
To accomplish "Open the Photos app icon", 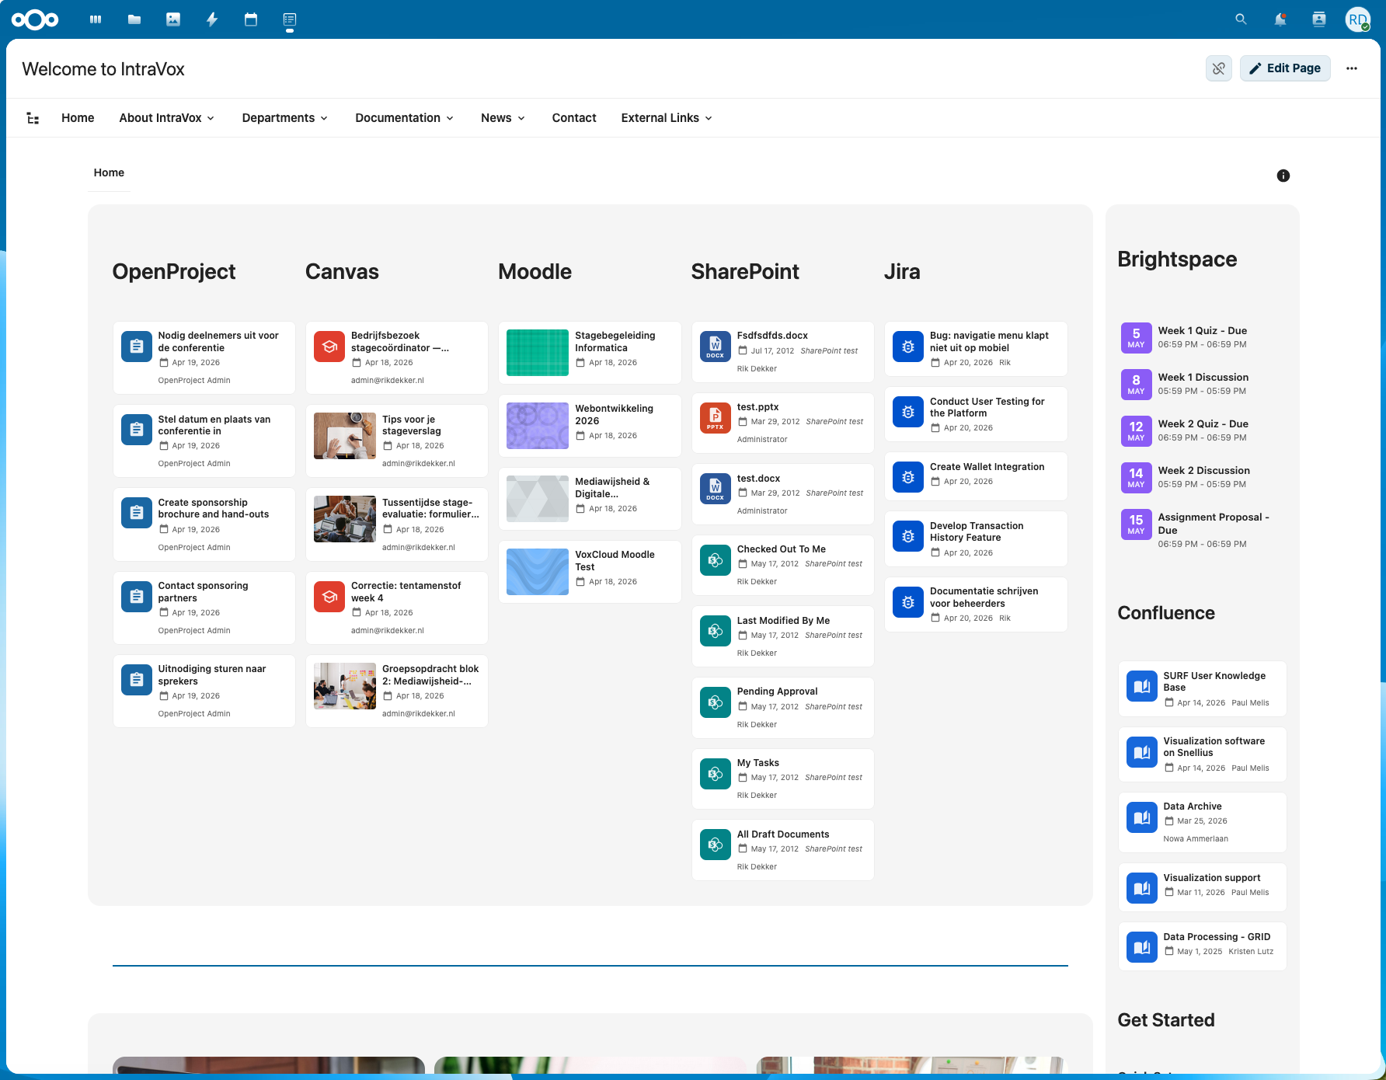I will coord(173,19).
